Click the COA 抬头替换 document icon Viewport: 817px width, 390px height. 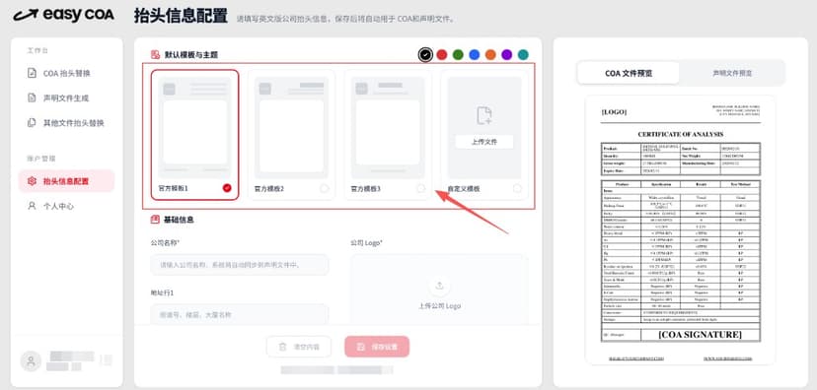(x=32, y=73)
